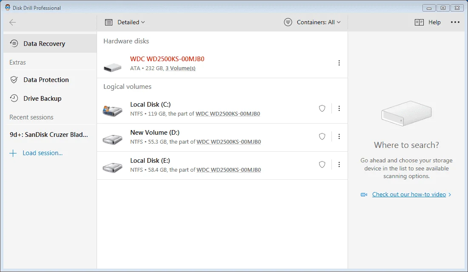Viewport: 468px width, 272px height.
Task: Open kebab menu for Local Disk (C:)
Action: [339, 108]
